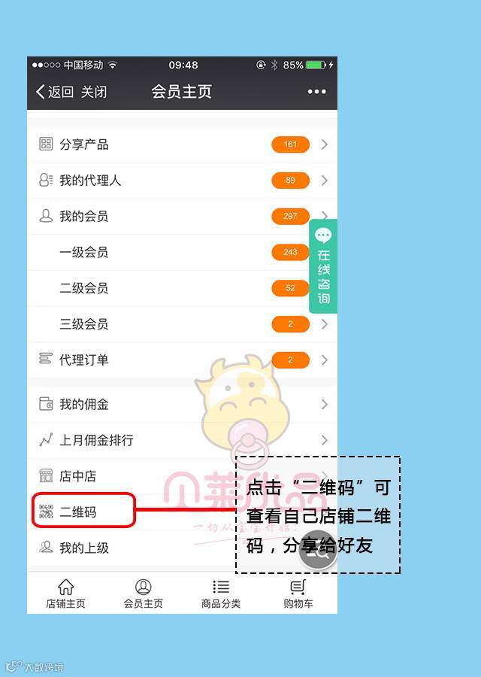This screenshot has height=677, width=481.
Task: Tap the 161 orange count badge
Action: pyautogui.click(x=290, y=144)
